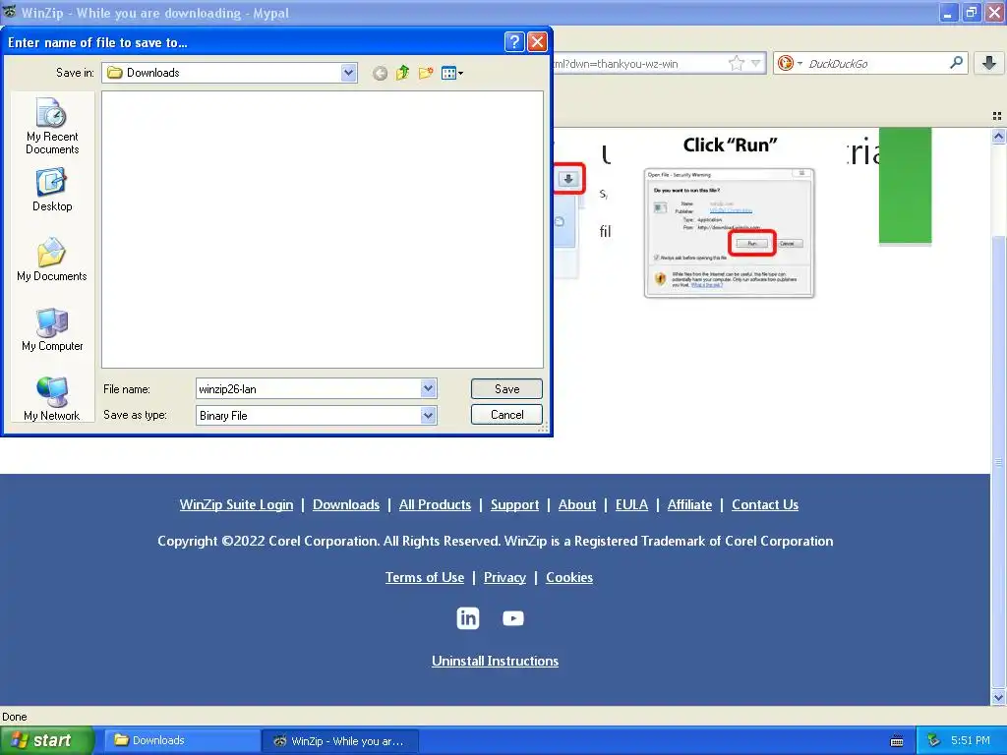This screenshot has height=755, width=1007.
Task: Open DuckDuckGo search engine selector
Action: (790, 63)
